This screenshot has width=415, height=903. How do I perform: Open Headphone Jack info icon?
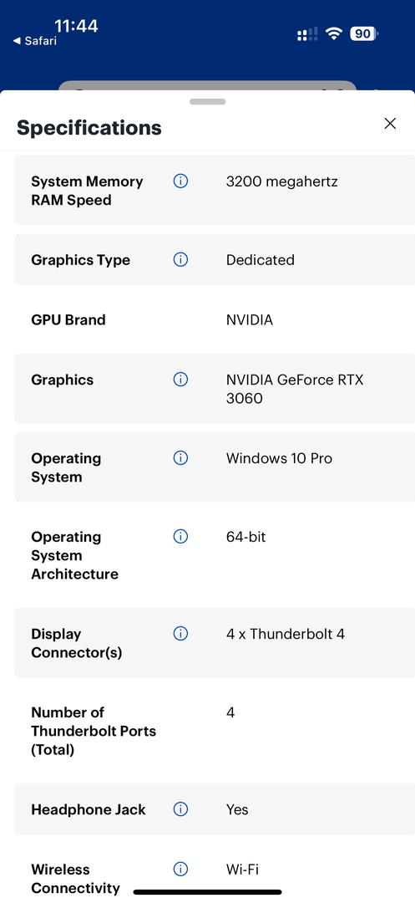tap(180, 809)
